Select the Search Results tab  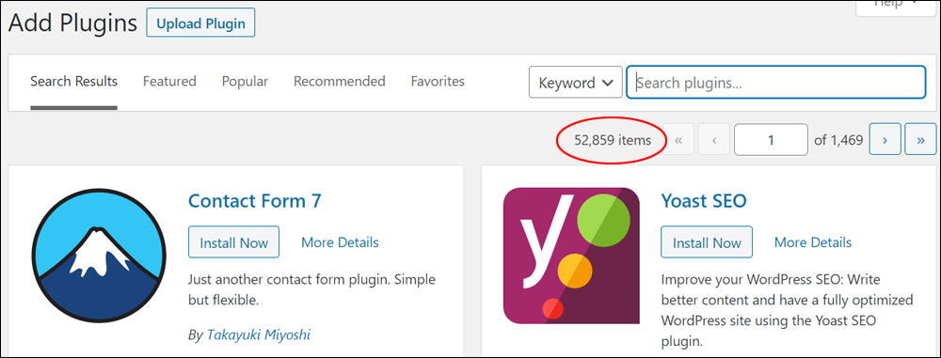point(73,81)
